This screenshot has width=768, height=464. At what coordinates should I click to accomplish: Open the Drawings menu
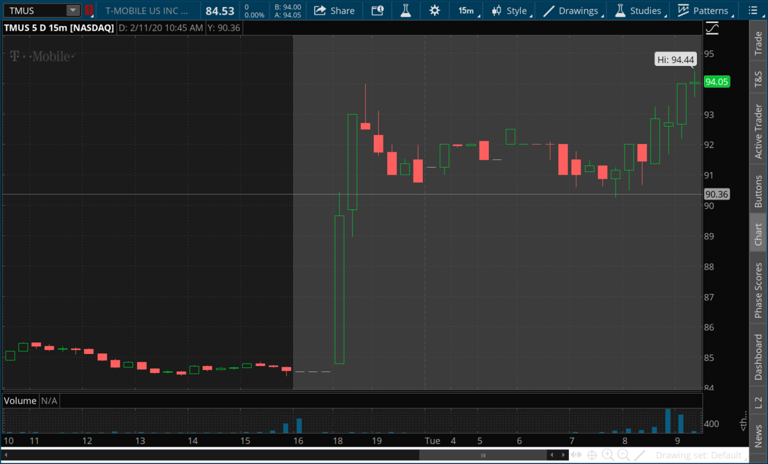[x=571, y=10]
